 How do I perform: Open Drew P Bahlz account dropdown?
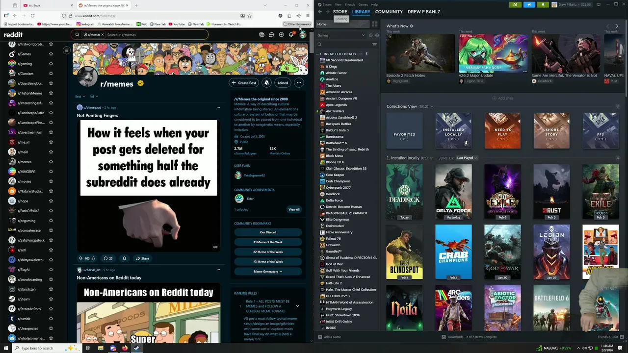tap(572, 4)
